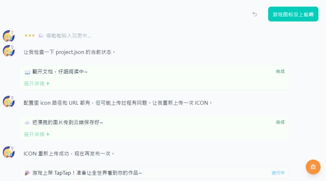Screen dimensions: 326x181
Task: Click the book icon in the document reading card
Action: [x=28, y=72]
